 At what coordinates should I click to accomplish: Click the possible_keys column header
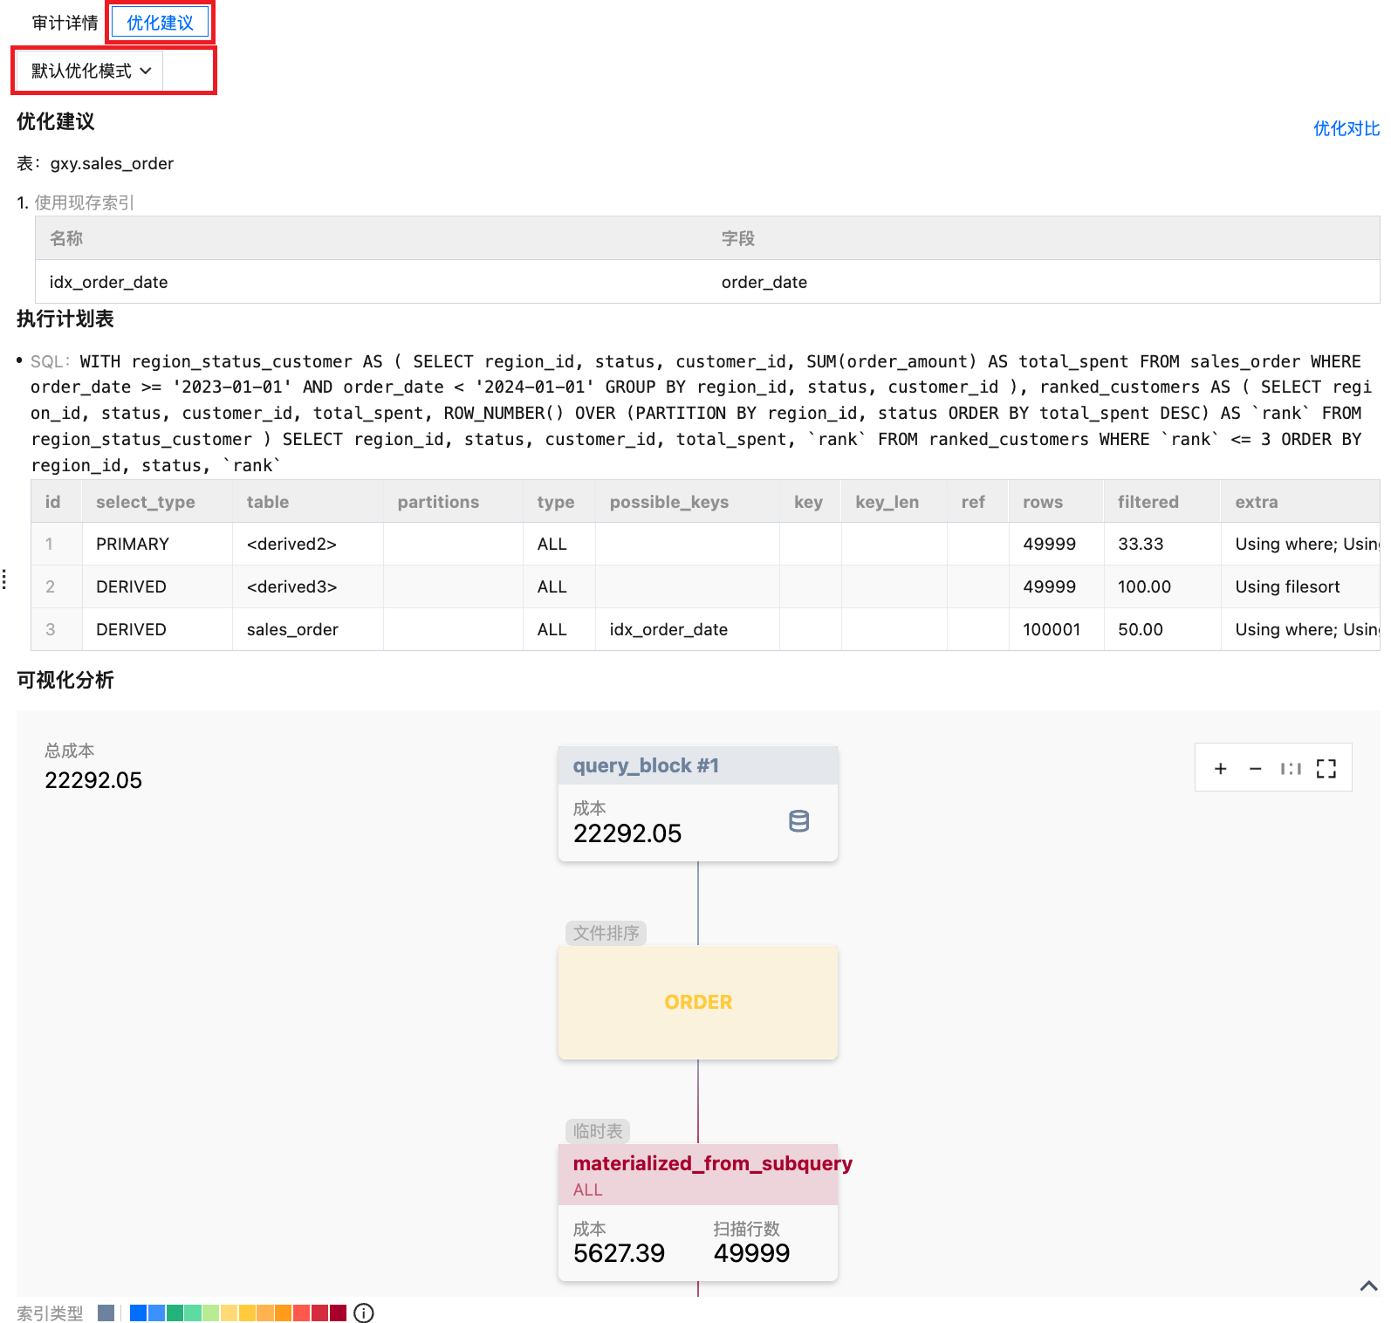click(668, 502)
